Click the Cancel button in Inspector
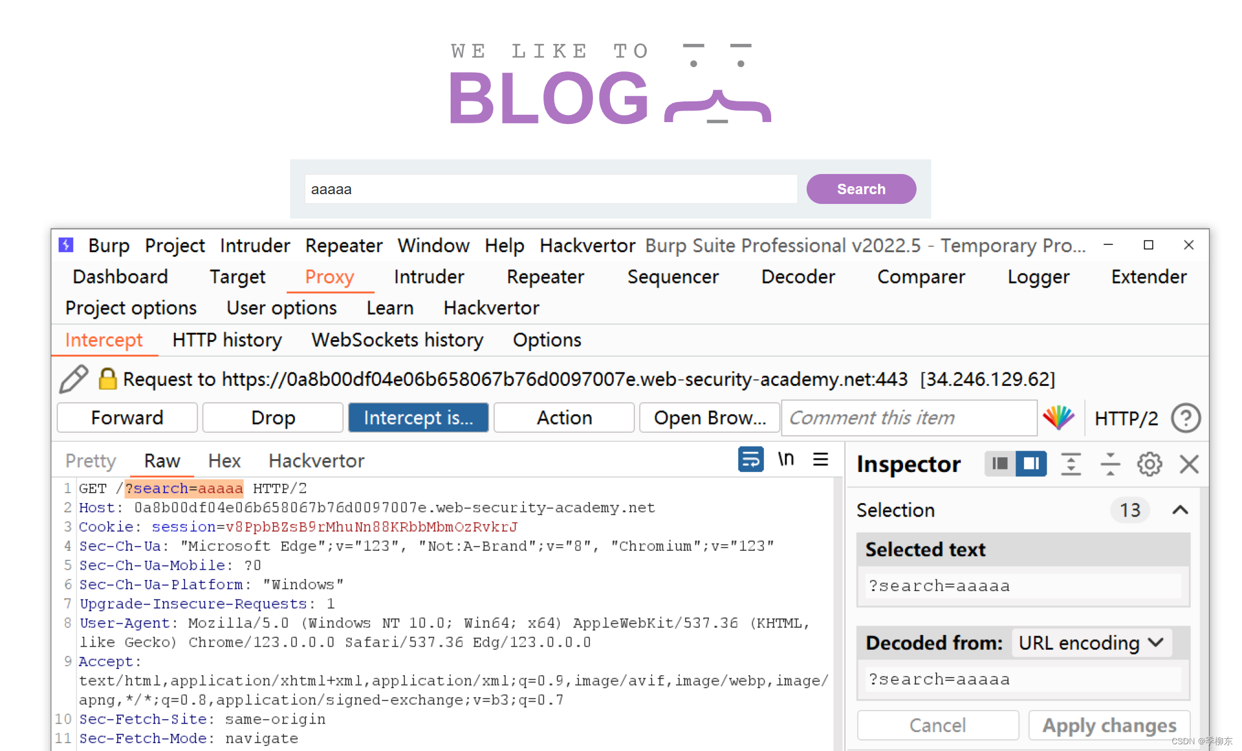The height and width of the screenshot is (751, 1242). coord(938,725)
